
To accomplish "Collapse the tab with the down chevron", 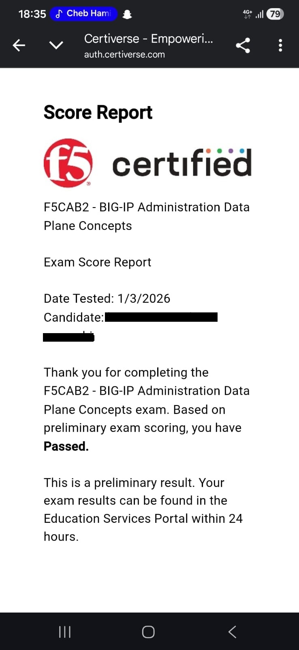I will [56, 45].
